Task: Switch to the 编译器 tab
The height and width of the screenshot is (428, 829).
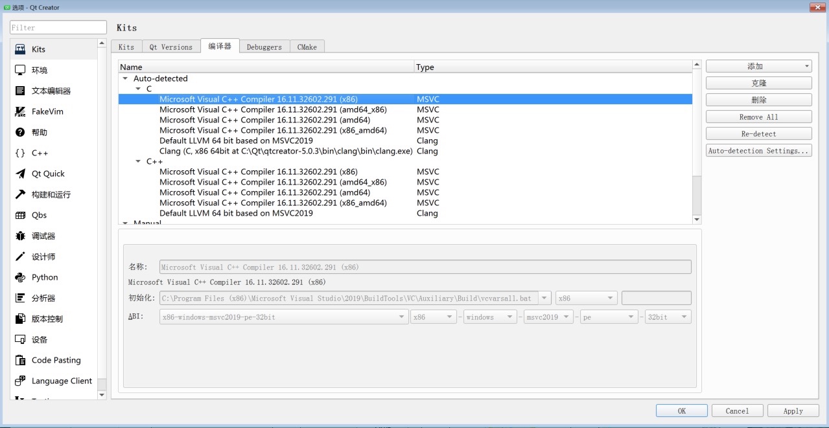Action: [220, 46]
